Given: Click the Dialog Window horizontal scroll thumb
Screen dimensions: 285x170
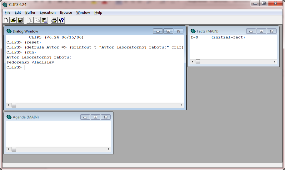Looking at the screenshot, I should (x=14, y=105).
